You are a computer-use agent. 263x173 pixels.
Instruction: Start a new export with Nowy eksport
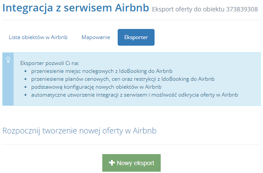tap(132, 163)
